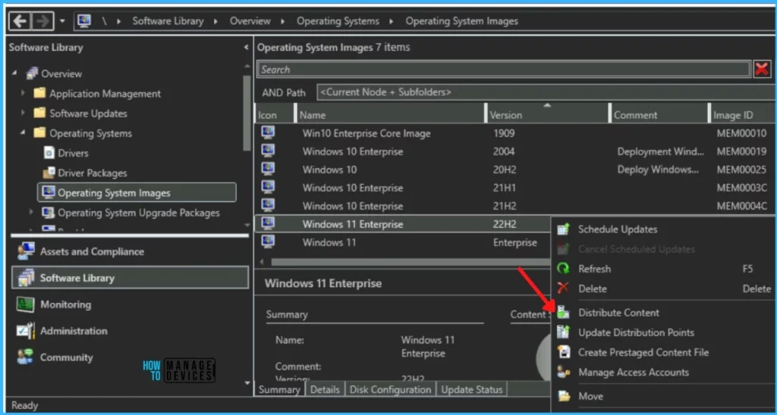Select the Windows 11 Enterprise 22H2 row

click(x=402, y=224)
